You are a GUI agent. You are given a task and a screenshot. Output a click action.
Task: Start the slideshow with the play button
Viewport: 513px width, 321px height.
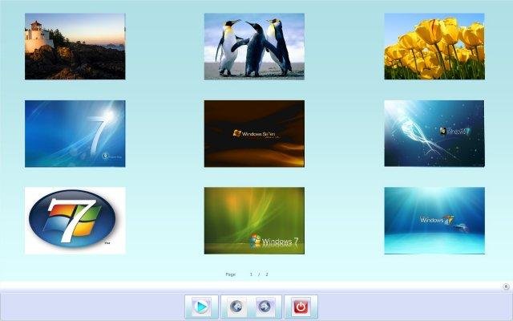(201, 307)
